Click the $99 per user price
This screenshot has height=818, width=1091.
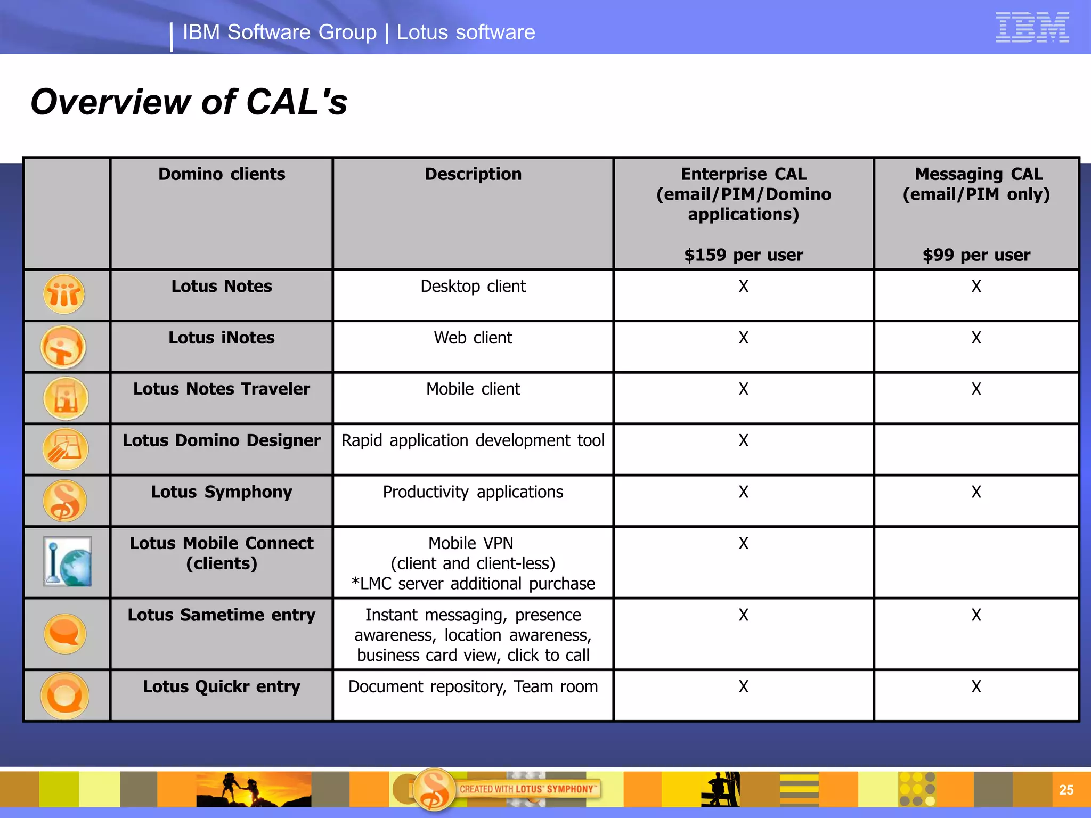tap(976, 255)
